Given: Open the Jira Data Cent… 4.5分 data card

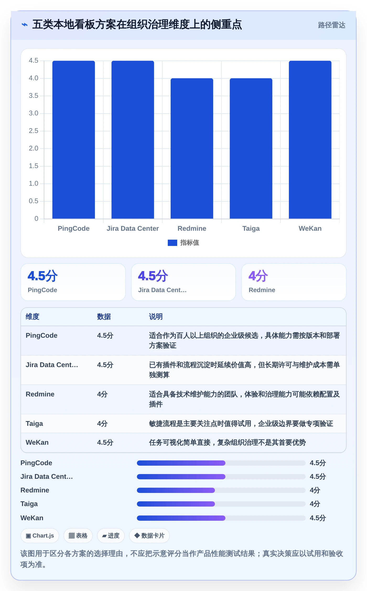Looking at the screenshot, I should pyautogui.click(x=183, y=282).
